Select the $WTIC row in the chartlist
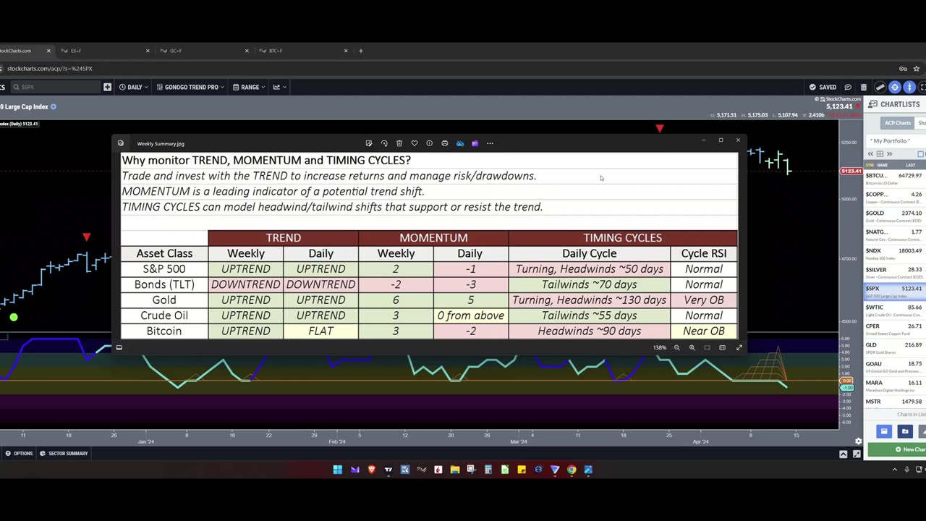 click(895, 310)
